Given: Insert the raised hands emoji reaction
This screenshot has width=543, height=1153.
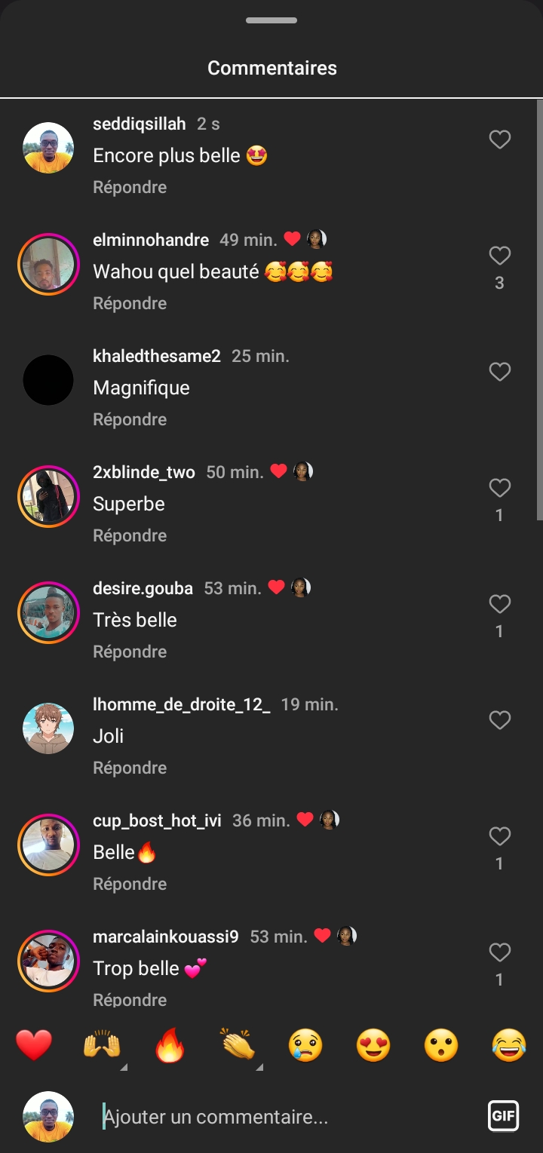Looking at the screenshot, I should [102, 1046].
